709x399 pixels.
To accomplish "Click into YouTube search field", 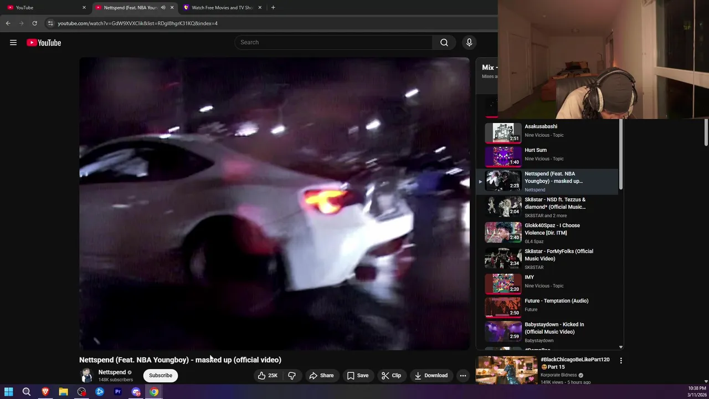I will coord(333,42).
